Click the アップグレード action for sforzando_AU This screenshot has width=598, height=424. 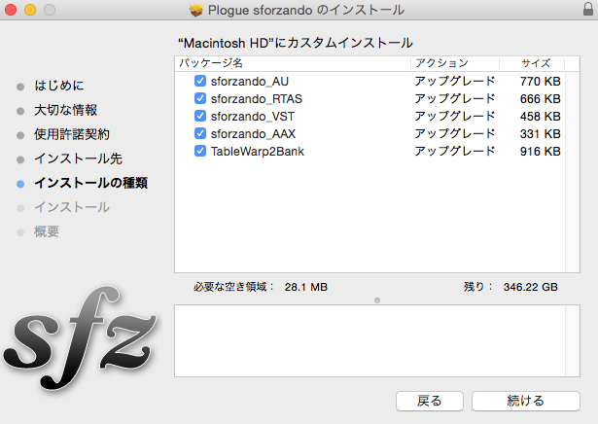[455, 82]
